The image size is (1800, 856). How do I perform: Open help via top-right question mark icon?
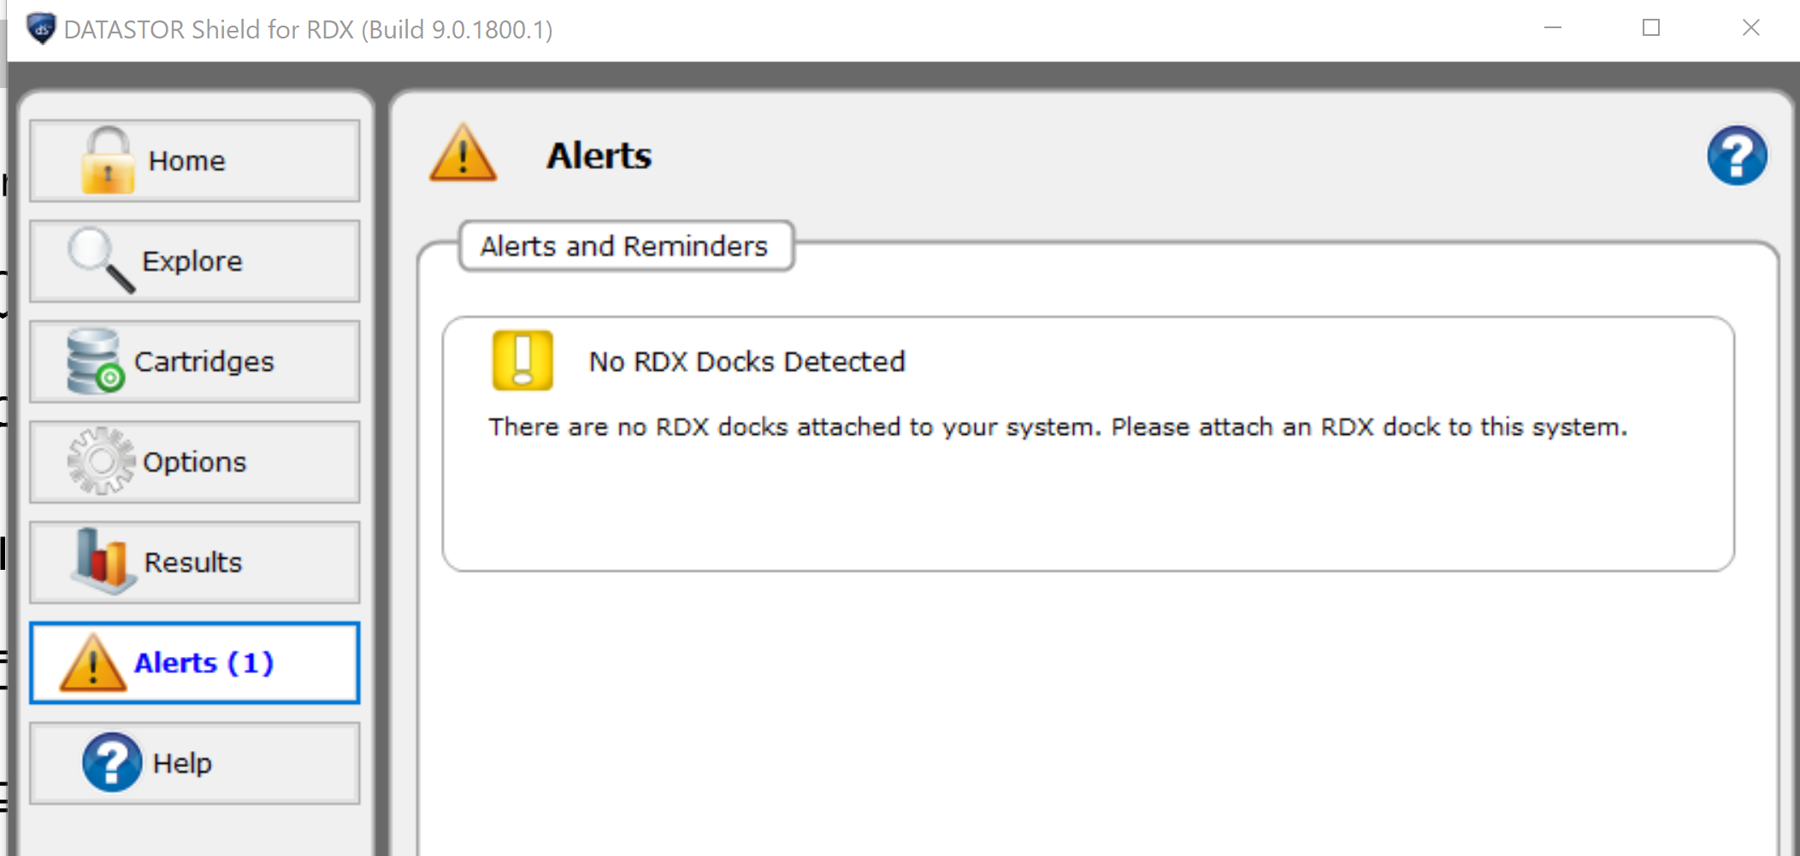click(x=1737, y=156)
